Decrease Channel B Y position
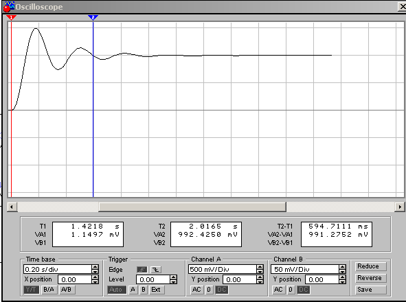The height and width of the screenshot is (302, 406). (342, 281)
